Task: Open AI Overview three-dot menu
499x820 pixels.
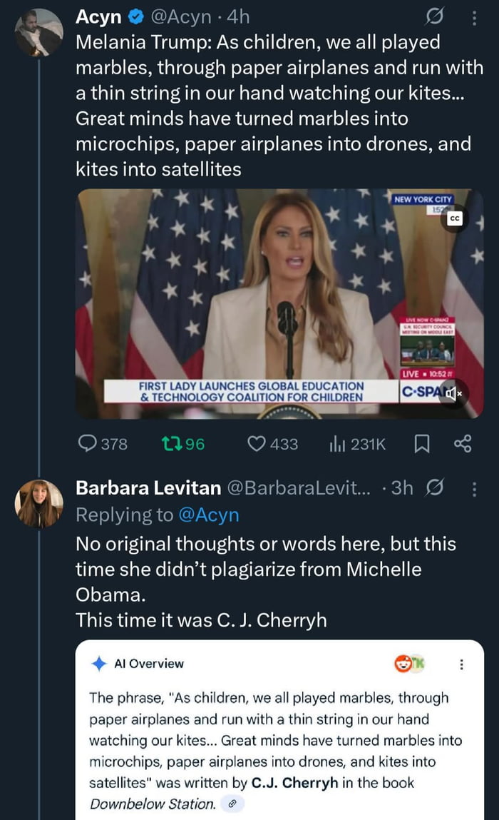Action: coord(461,664)
